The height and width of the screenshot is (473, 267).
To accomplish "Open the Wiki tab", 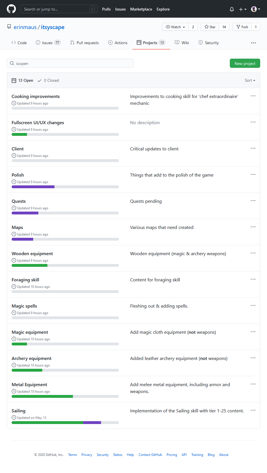I will point(182,43).
